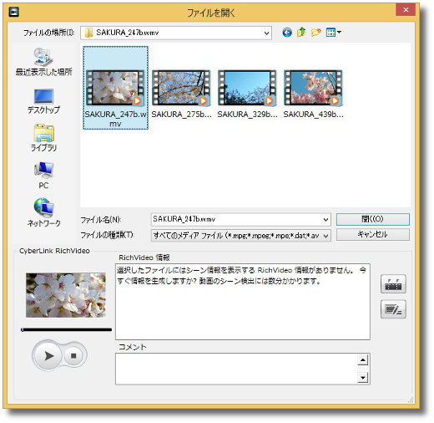This screenshot has height=423, width=434.
Task: Stop the video preview playback
Action: point(73,356)
